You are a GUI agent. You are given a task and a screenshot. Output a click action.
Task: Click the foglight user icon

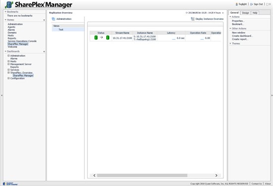(x=237, y=4)
